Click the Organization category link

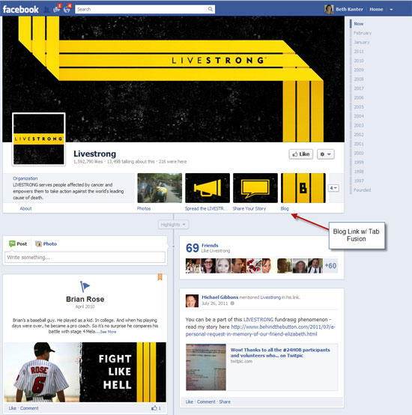[25, 178]
